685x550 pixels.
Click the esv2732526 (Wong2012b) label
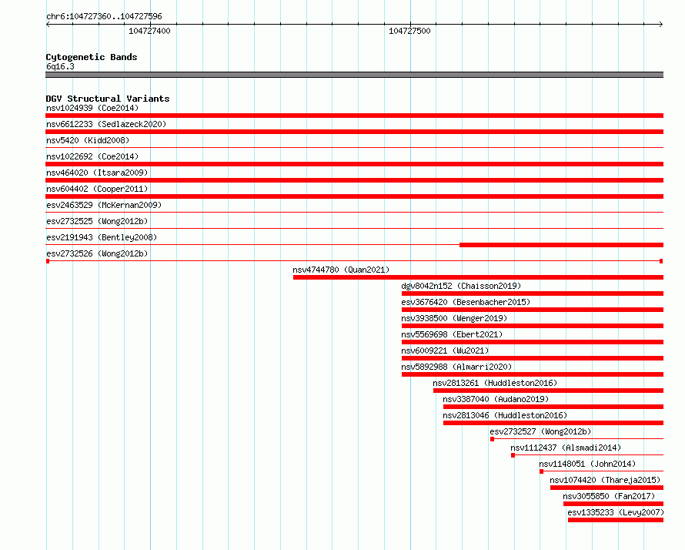[x=97, y=253]
